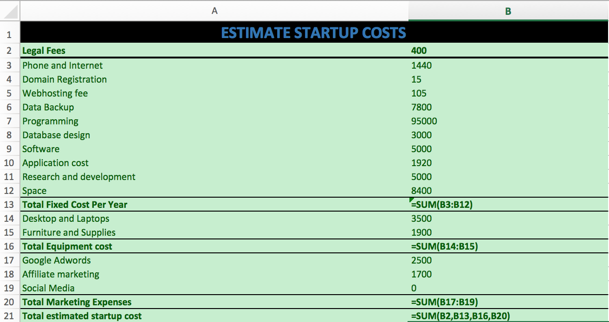This screenshot has width=609, height=322.
Task: Click the Estimate Startup Costs title cell
Action: (x=314, y=33)
